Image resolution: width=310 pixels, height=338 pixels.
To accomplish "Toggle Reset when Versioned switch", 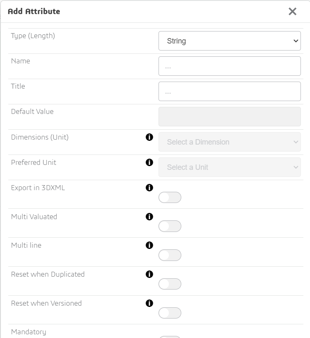I will (170, 313).
